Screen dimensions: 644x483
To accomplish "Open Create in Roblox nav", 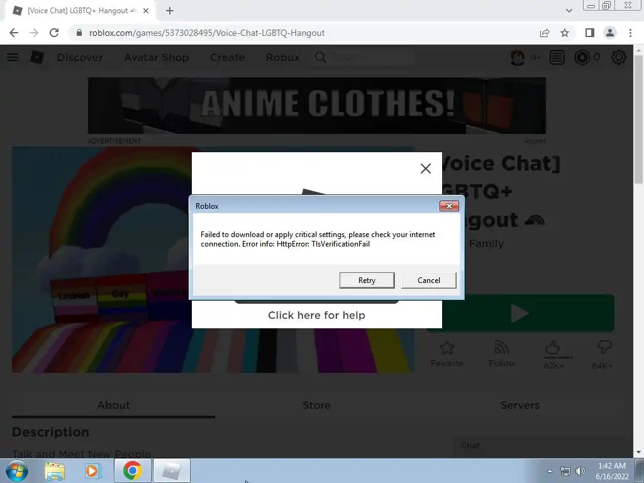I will (x=227, y=57).
